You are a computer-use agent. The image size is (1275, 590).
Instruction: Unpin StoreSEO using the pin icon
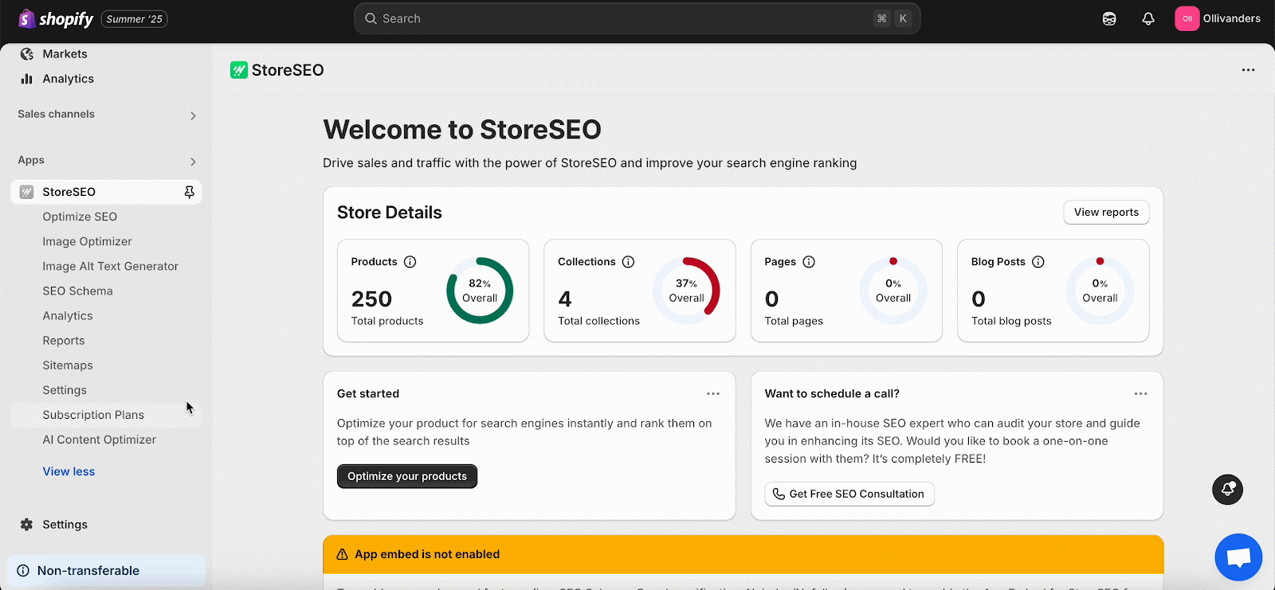(x=189, y=192)
